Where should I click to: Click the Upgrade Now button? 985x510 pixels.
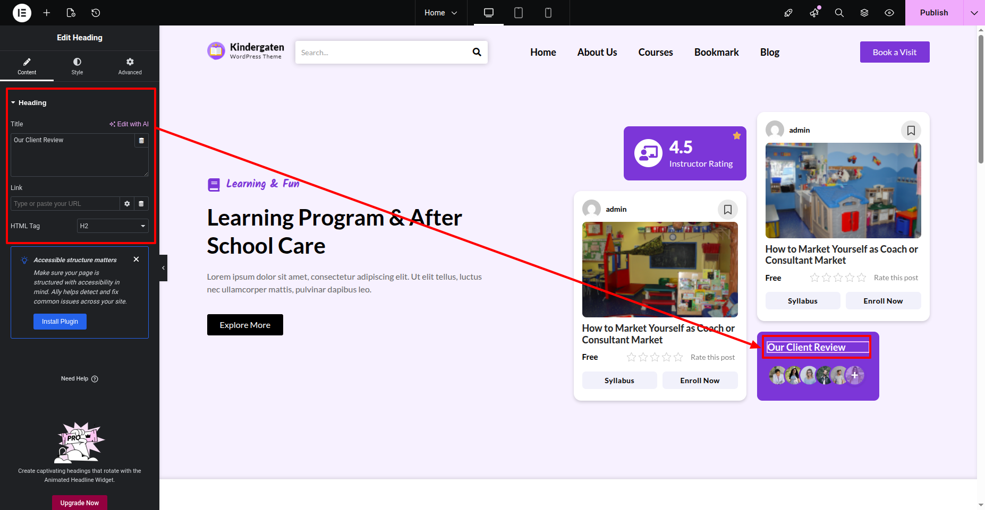80,503
